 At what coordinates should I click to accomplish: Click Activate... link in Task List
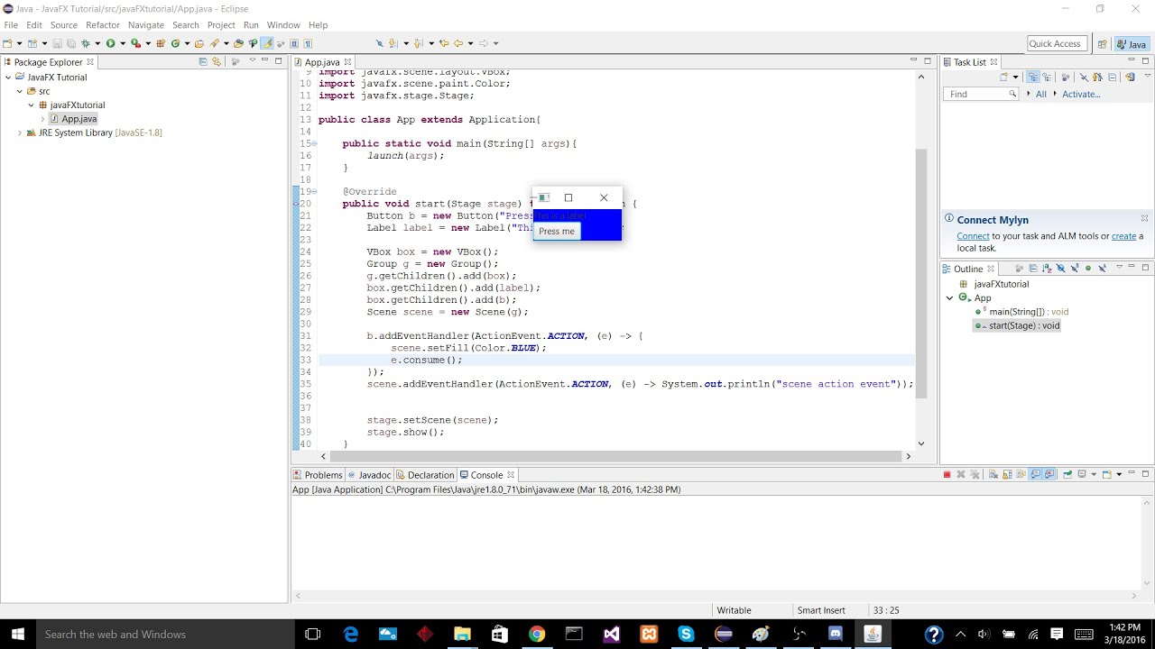pyautogui.click(x=1081, y=94)
